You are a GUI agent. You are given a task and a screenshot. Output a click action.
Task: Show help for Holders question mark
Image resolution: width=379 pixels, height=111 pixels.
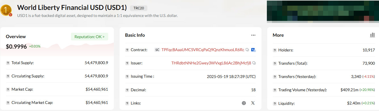[275, 50]
